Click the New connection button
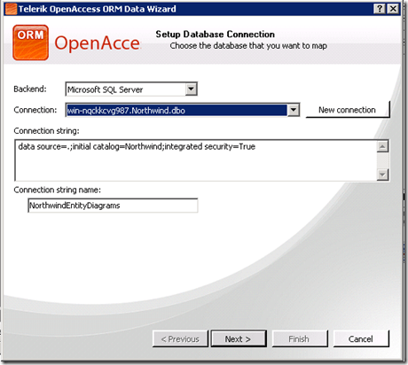The image size is (408, 365). tap(348, 110)
